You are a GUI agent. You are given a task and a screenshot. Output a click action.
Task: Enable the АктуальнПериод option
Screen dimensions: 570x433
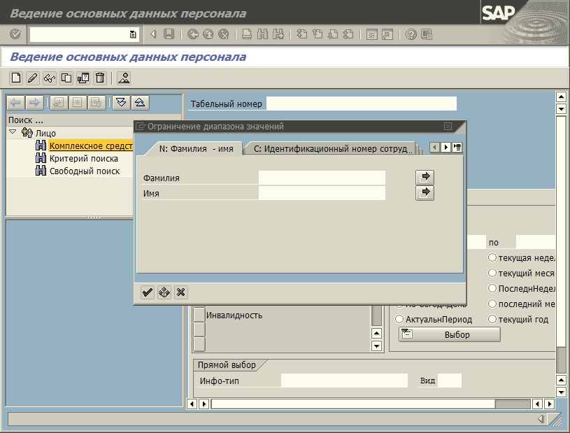[399, 318]
